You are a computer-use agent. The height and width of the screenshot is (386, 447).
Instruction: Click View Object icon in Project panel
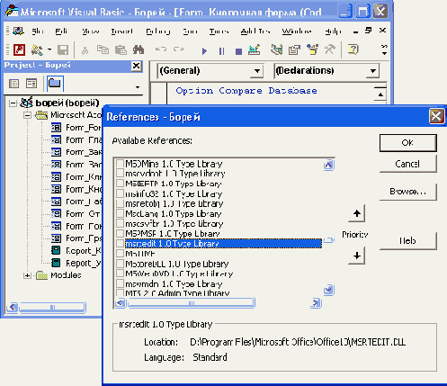(31, 84)
